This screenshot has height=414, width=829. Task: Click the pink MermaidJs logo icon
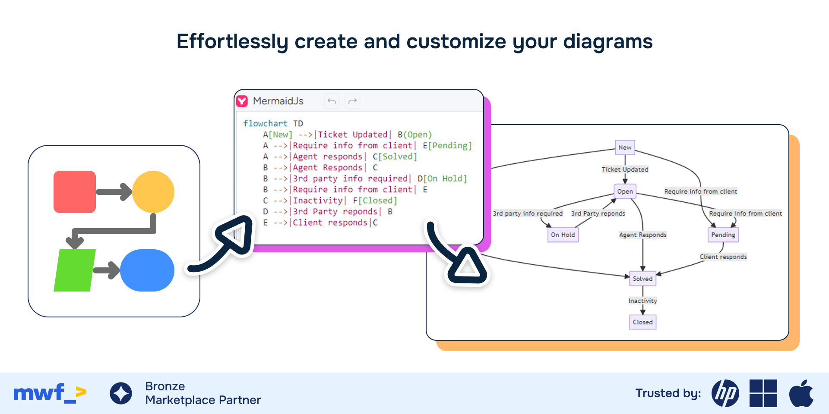click(242, 101)
